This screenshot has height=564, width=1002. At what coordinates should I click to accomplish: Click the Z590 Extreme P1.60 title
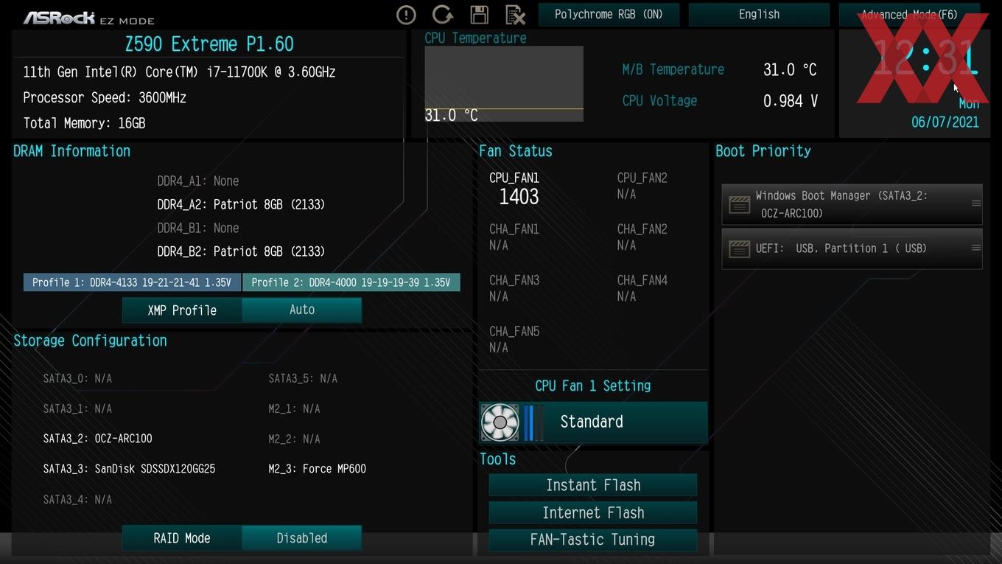click(209, 44)
